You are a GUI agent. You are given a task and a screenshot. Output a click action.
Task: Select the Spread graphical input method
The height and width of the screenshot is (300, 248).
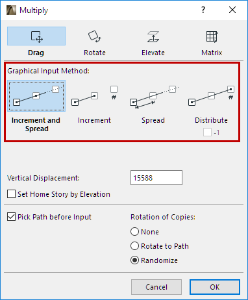[x=153, y=96]
